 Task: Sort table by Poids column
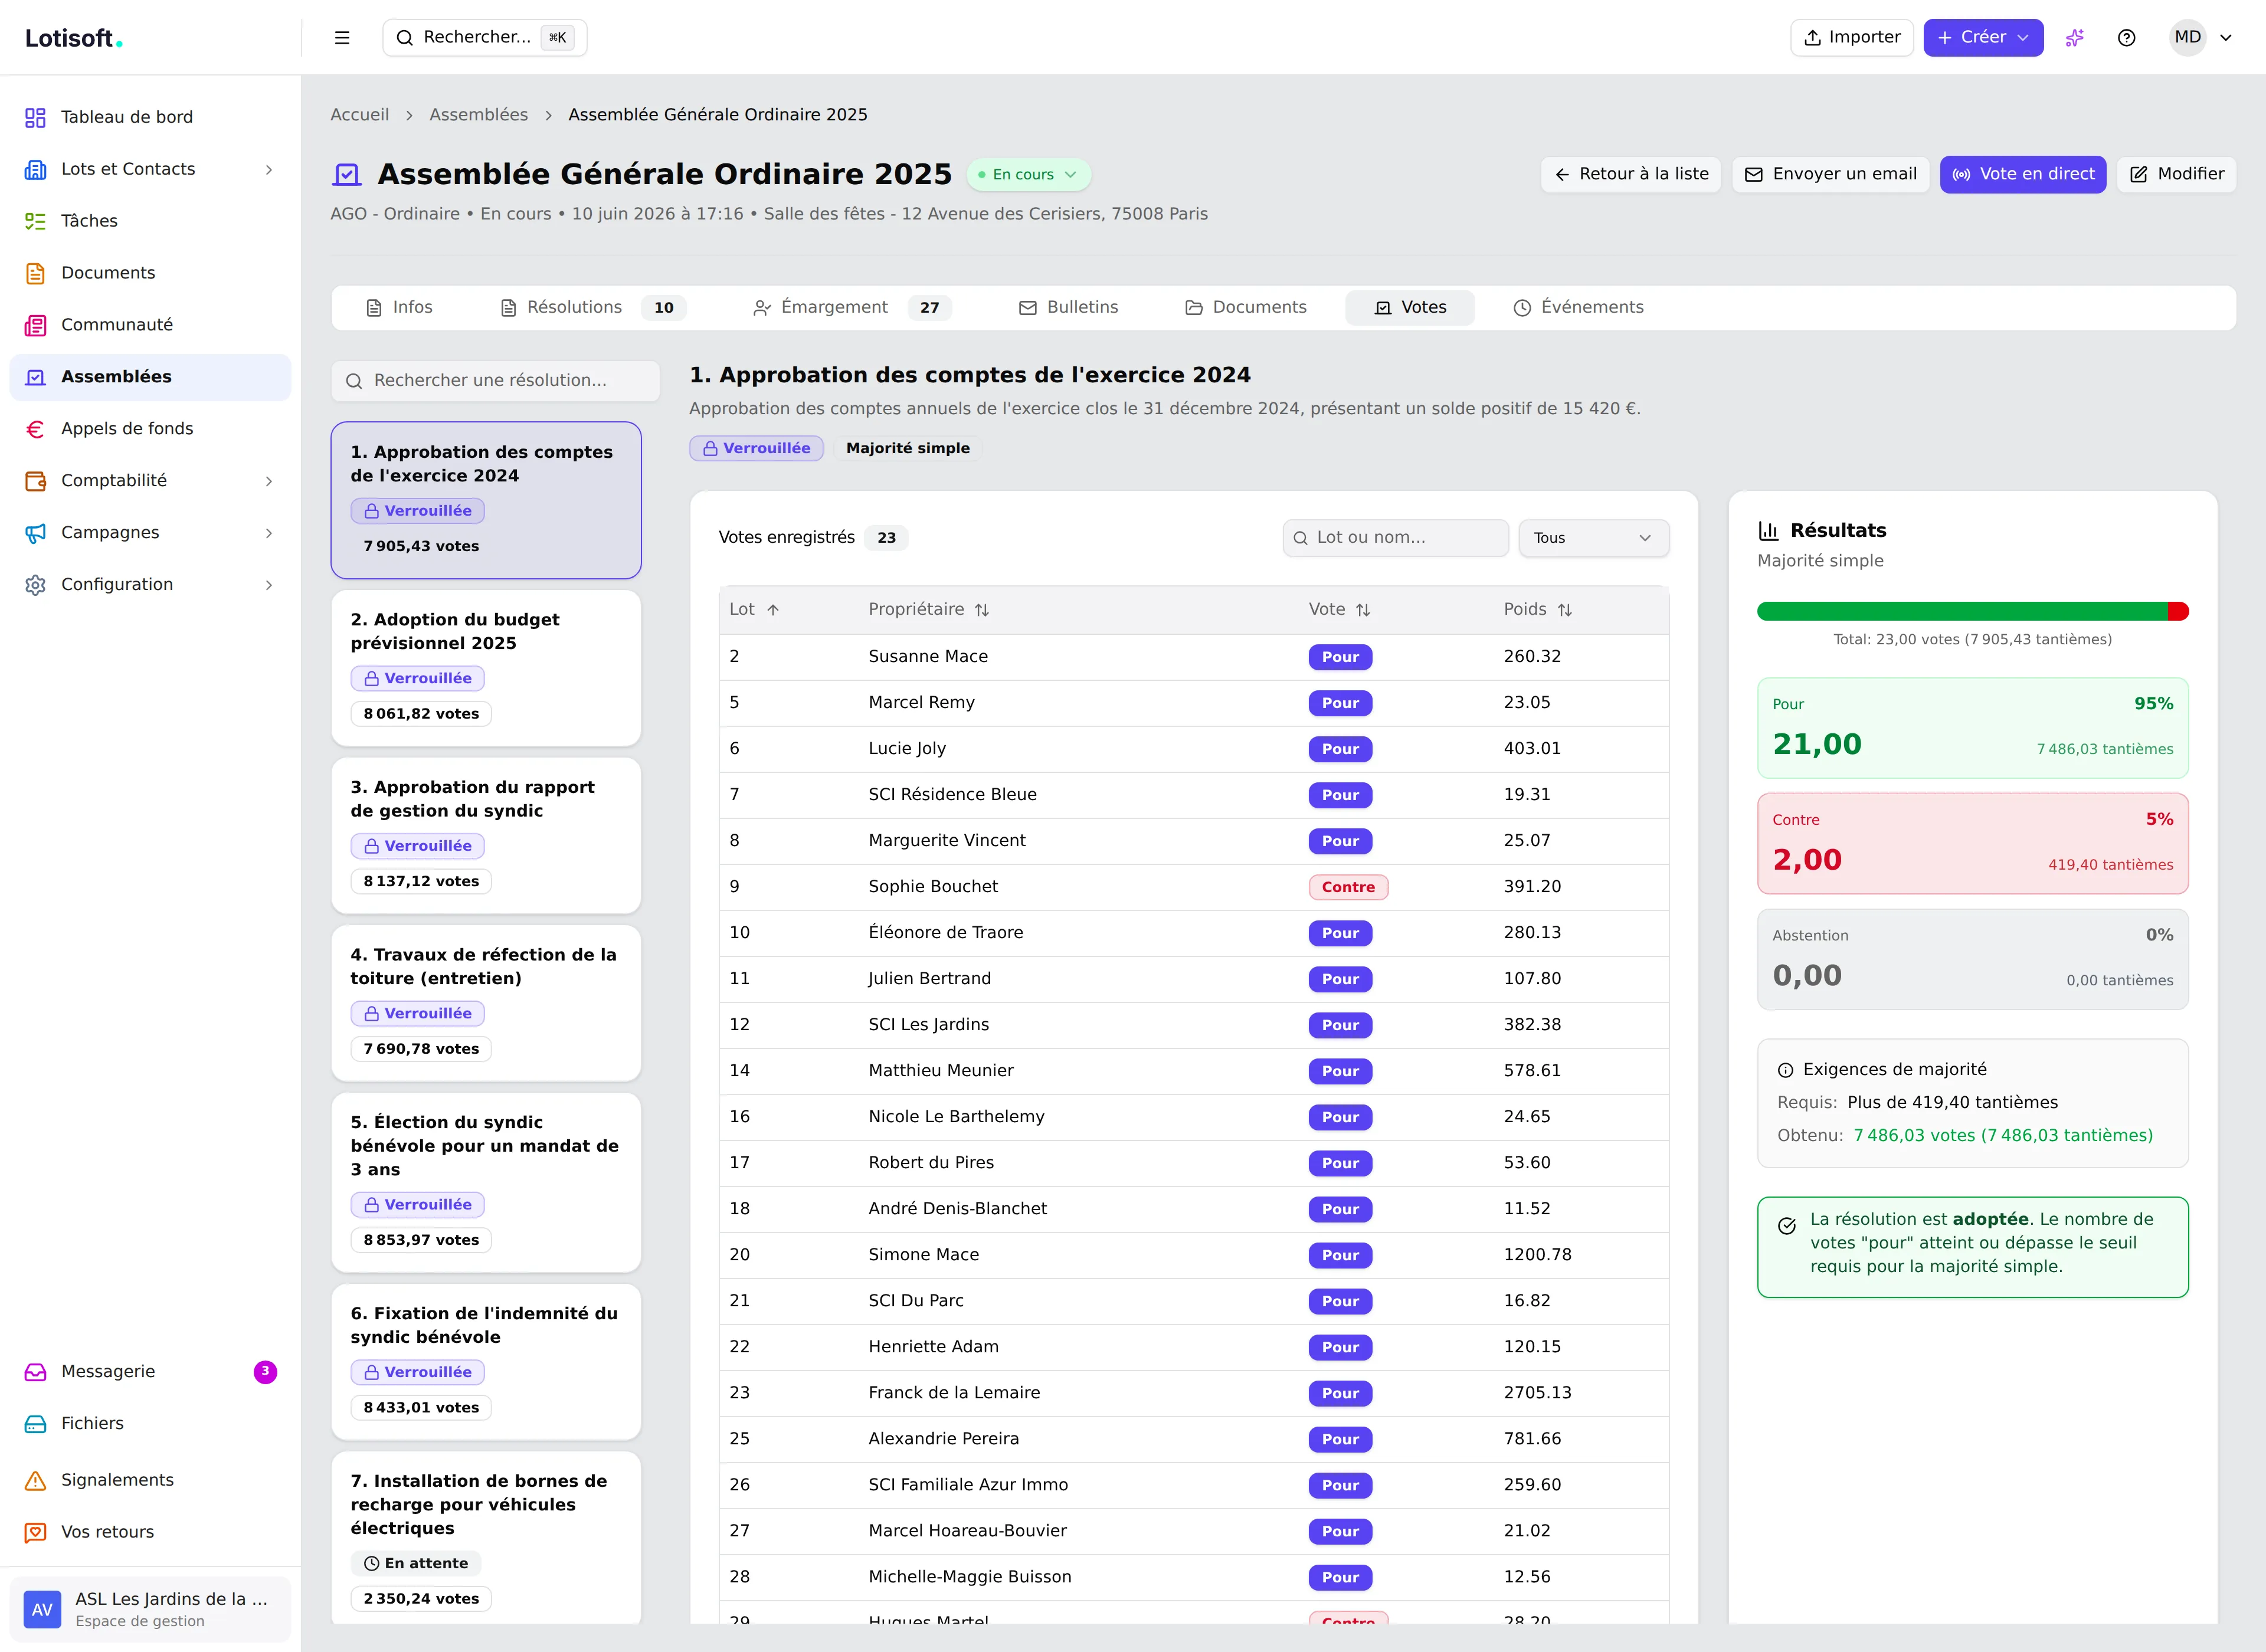[x=1537, y=609]
